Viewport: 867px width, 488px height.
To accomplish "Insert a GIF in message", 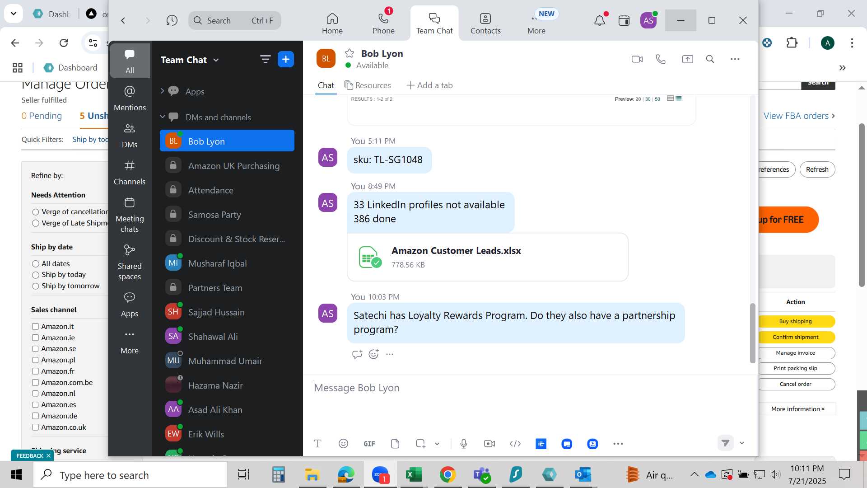I will point(369,444).
